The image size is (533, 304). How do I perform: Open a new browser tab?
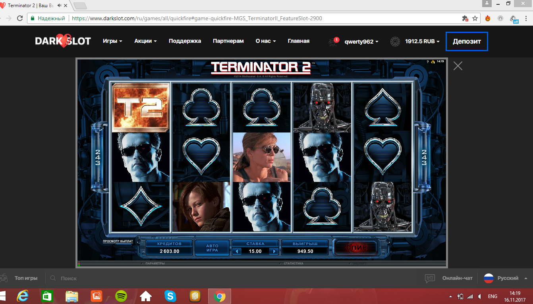80,6
